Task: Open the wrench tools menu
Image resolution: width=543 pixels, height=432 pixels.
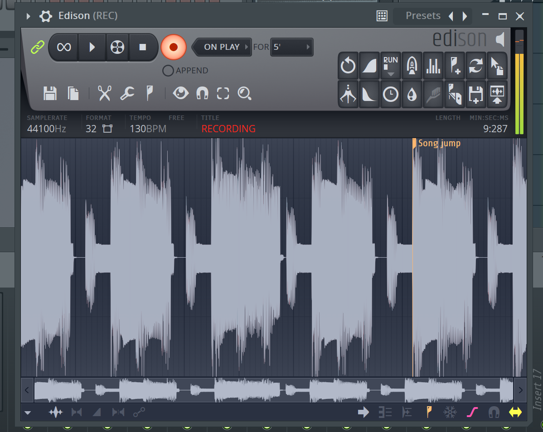Action: point(127,93)
